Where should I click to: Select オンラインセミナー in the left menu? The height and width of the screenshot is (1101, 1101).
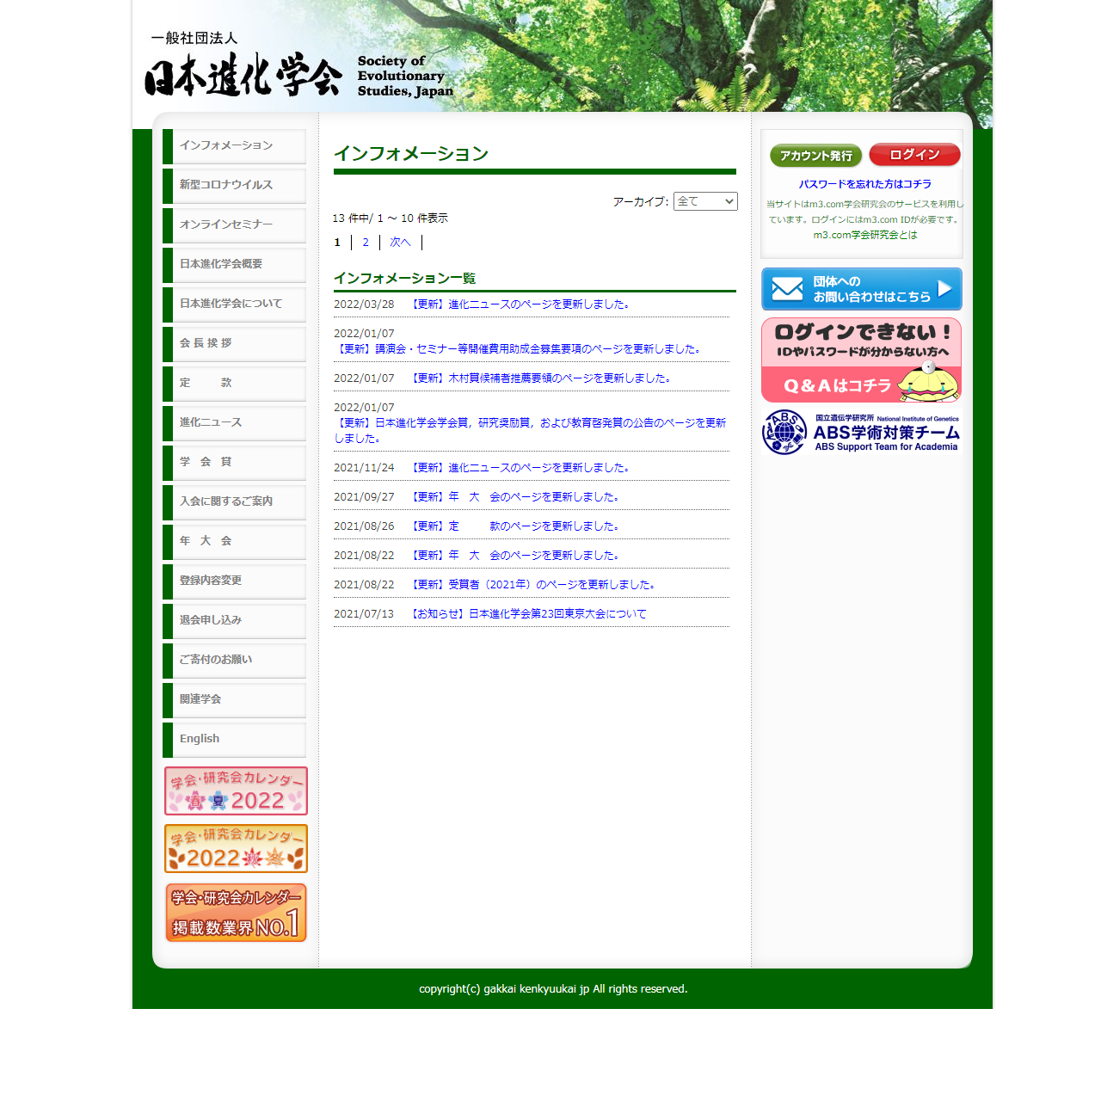234,225
